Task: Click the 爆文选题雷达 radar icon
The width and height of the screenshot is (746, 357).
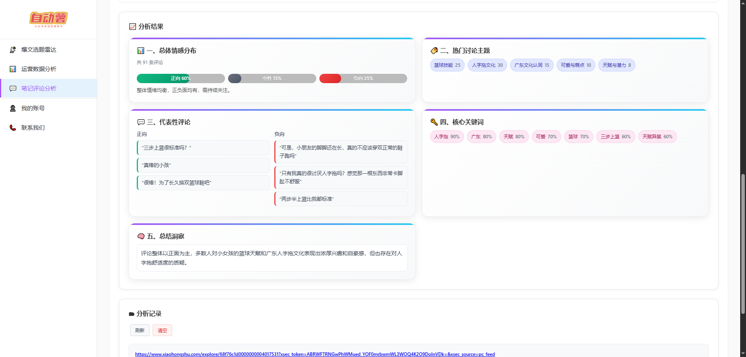Action: tap(13, 50)
